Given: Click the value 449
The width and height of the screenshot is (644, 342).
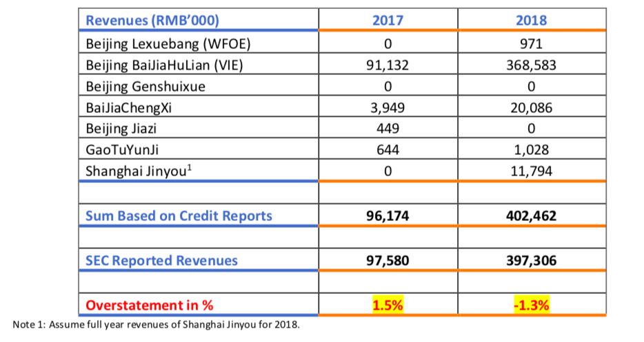Looking at the screenshot, I should pyautogui.click(x=388, y=129).
